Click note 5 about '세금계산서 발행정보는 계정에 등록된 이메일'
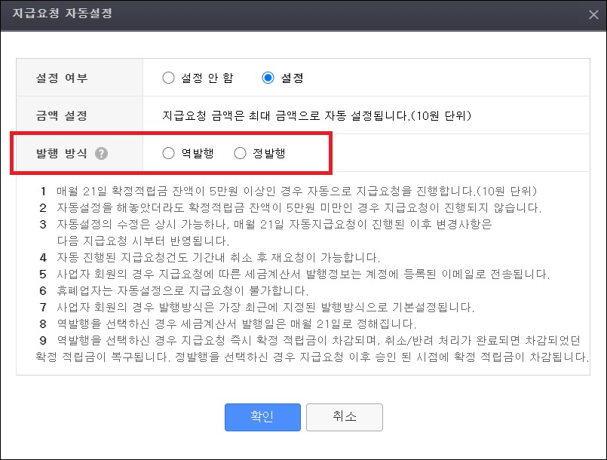607x460 pixels. pyautogui.click(x=303, y=274)
